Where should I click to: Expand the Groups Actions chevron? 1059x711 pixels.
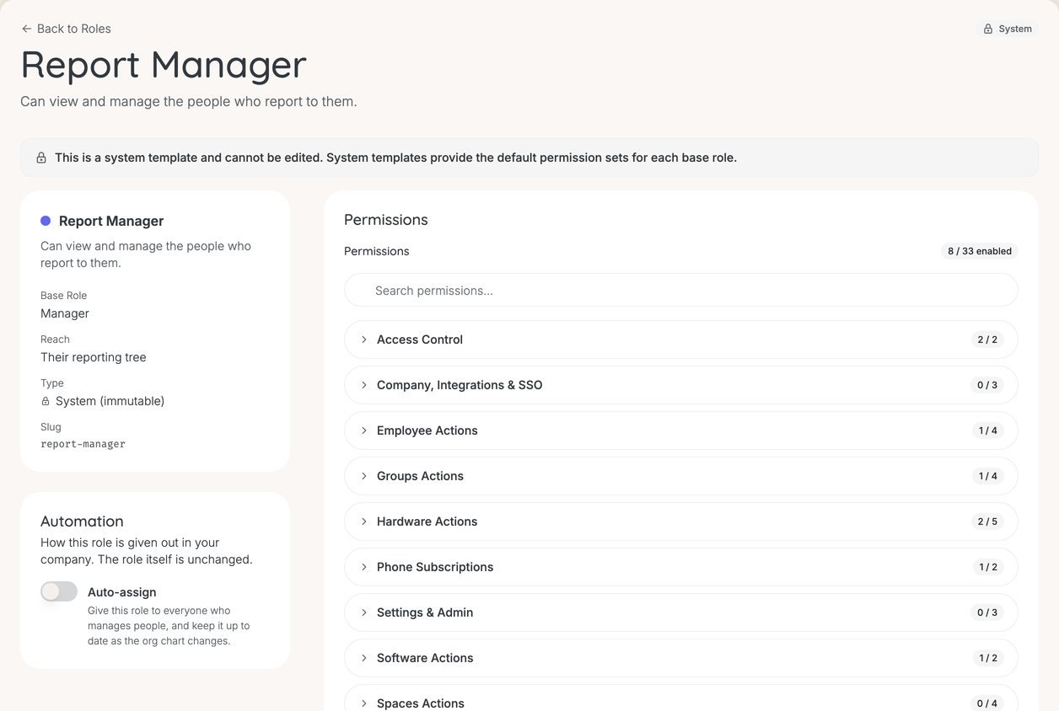[364, 476]
